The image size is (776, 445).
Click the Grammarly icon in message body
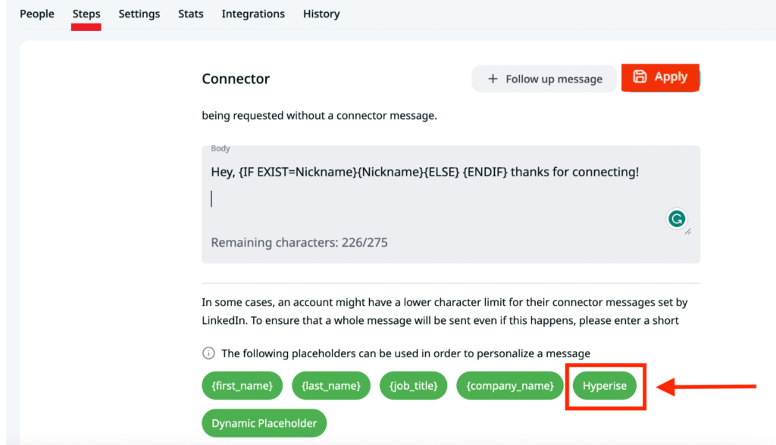[x=676, y=219]
